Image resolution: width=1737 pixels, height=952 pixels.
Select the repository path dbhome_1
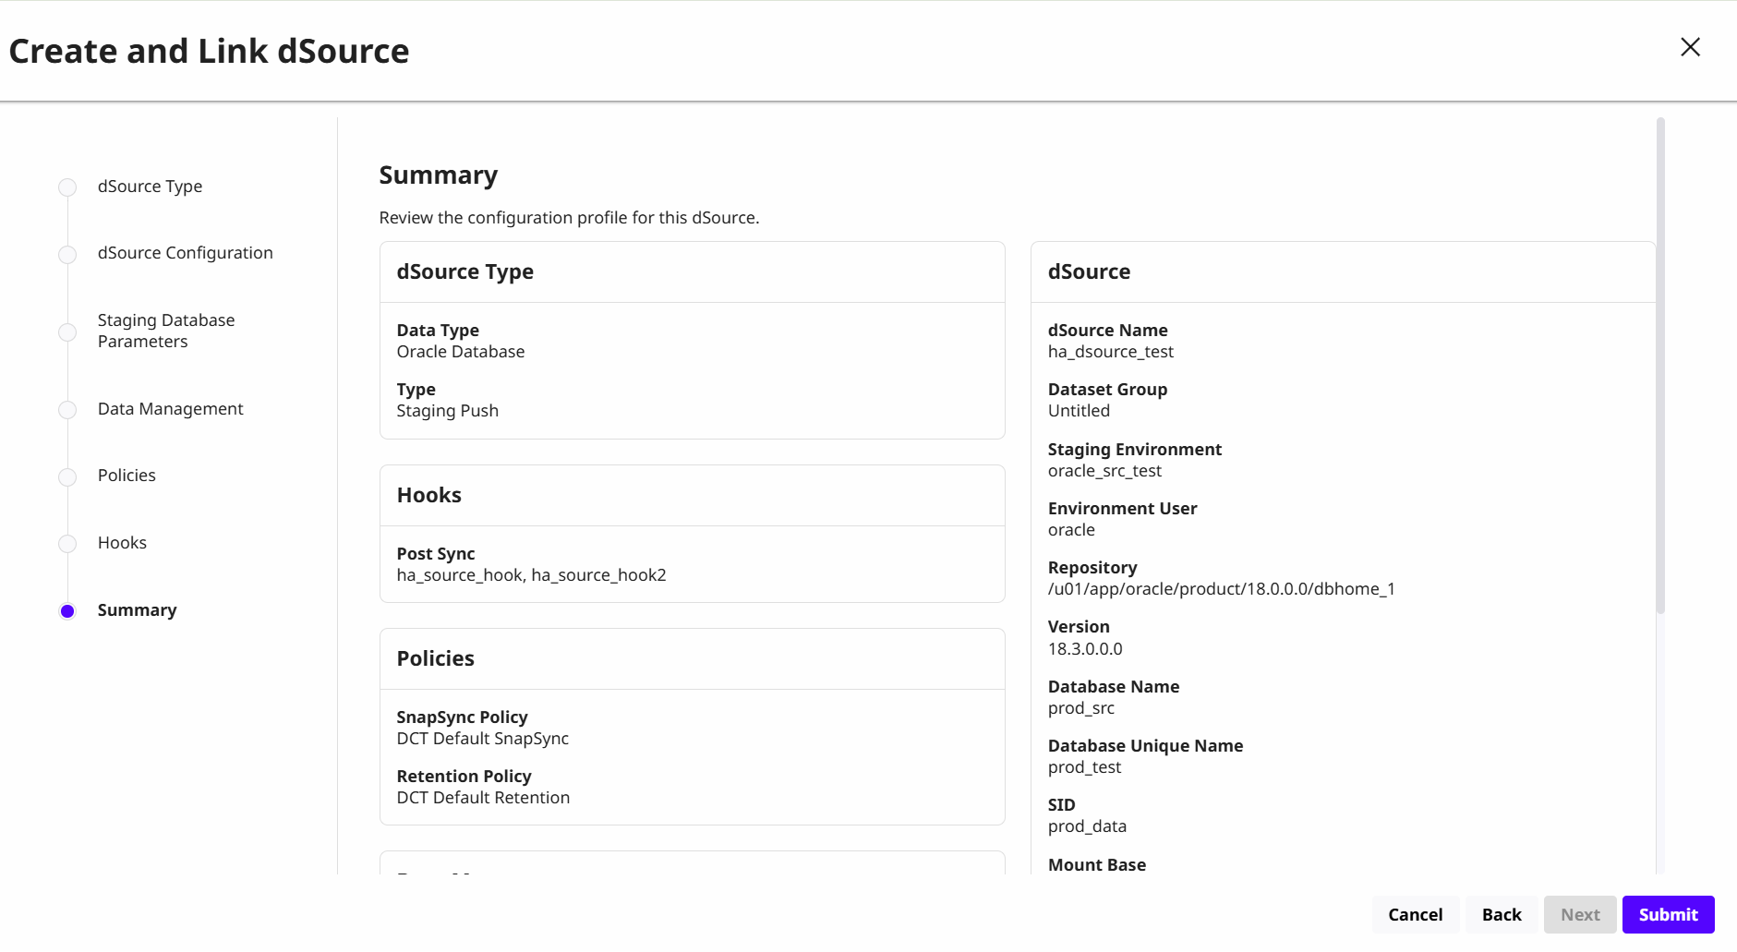1221,589
